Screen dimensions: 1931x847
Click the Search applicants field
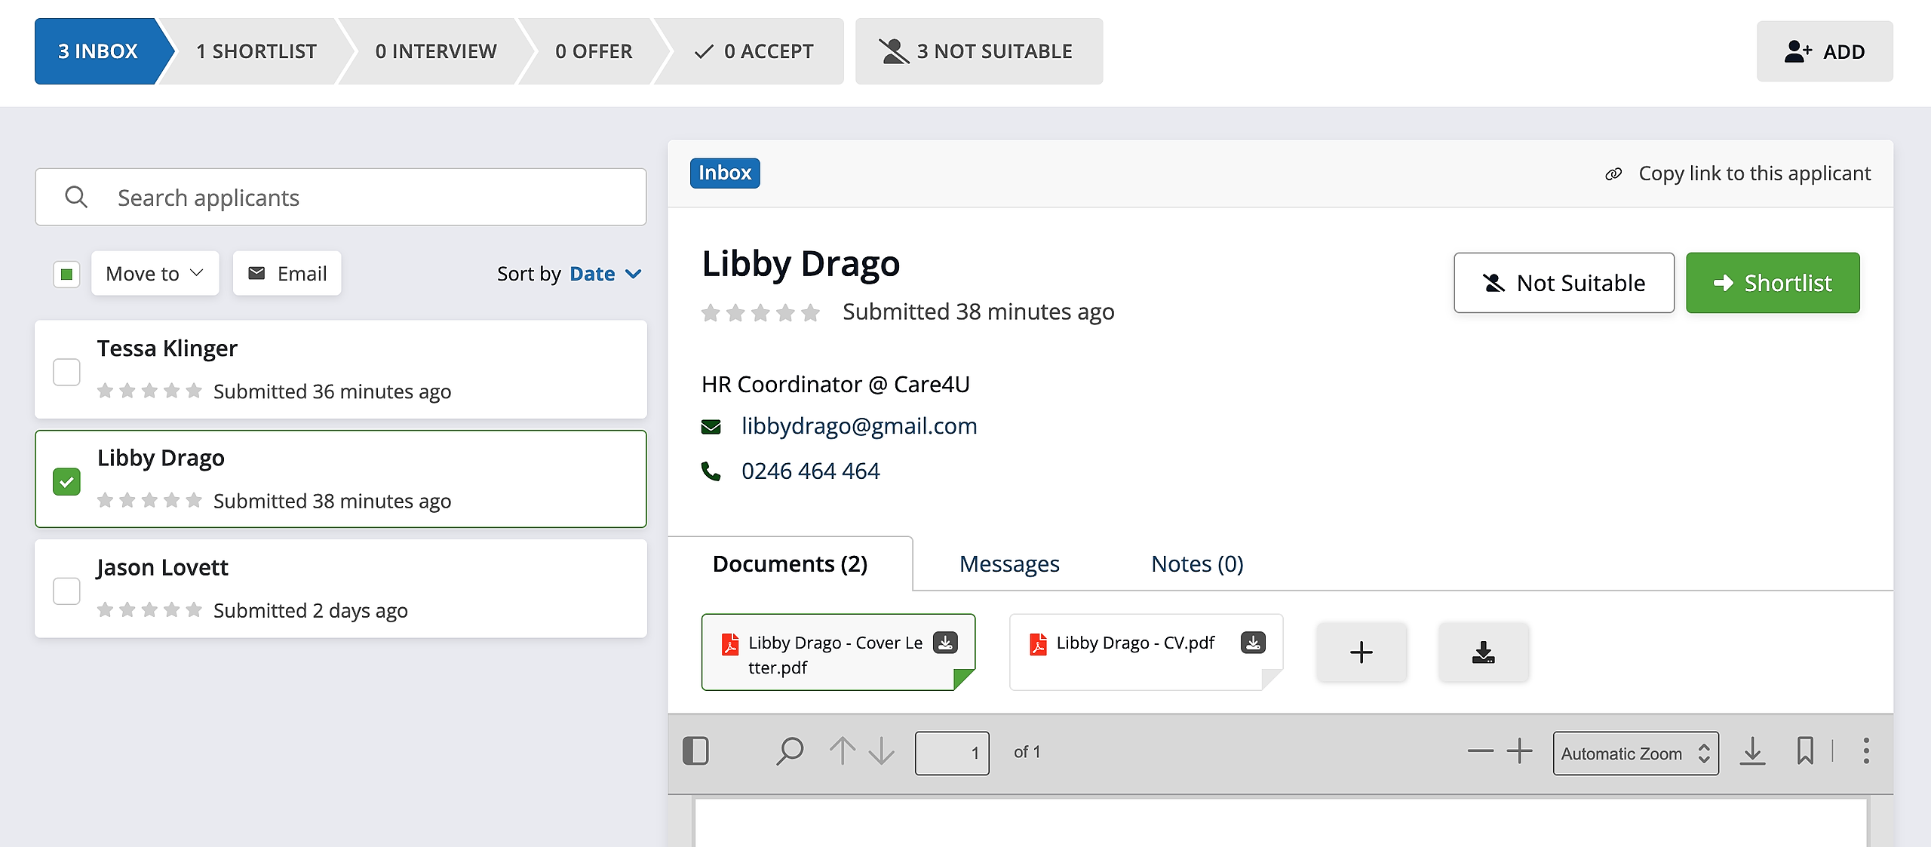click(341, 198)
